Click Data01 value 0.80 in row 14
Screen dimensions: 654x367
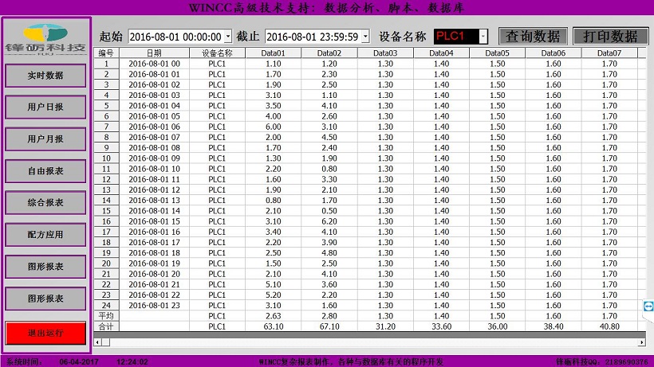click(x=274, y=201)
